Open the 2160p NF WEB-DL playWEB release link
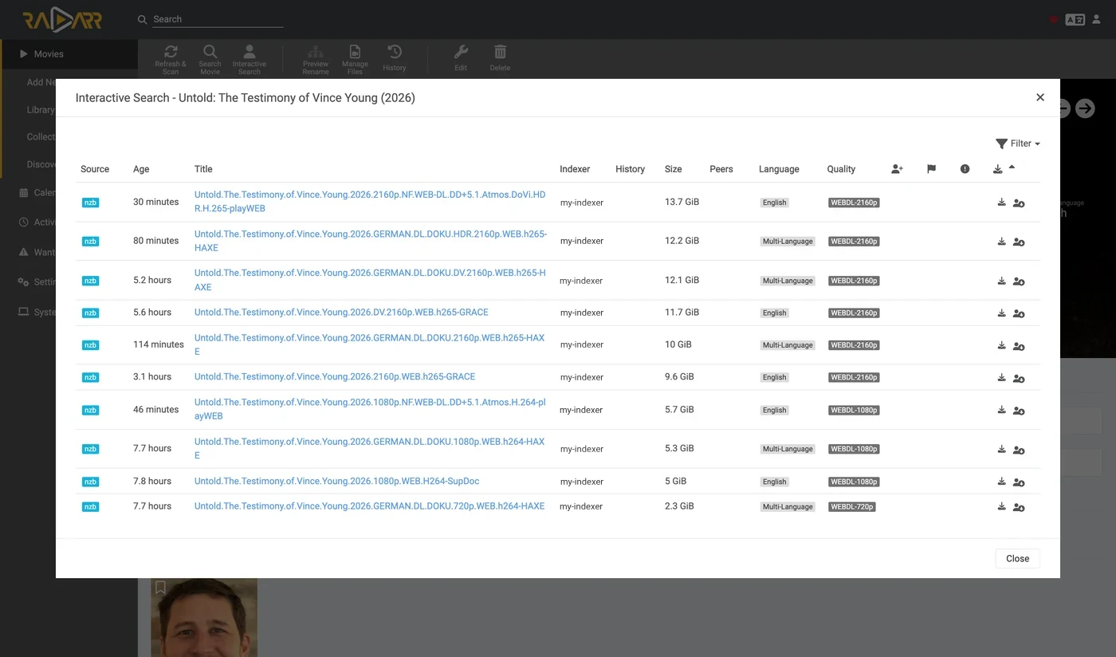1116x657 pixels. (x=370, y=202)
